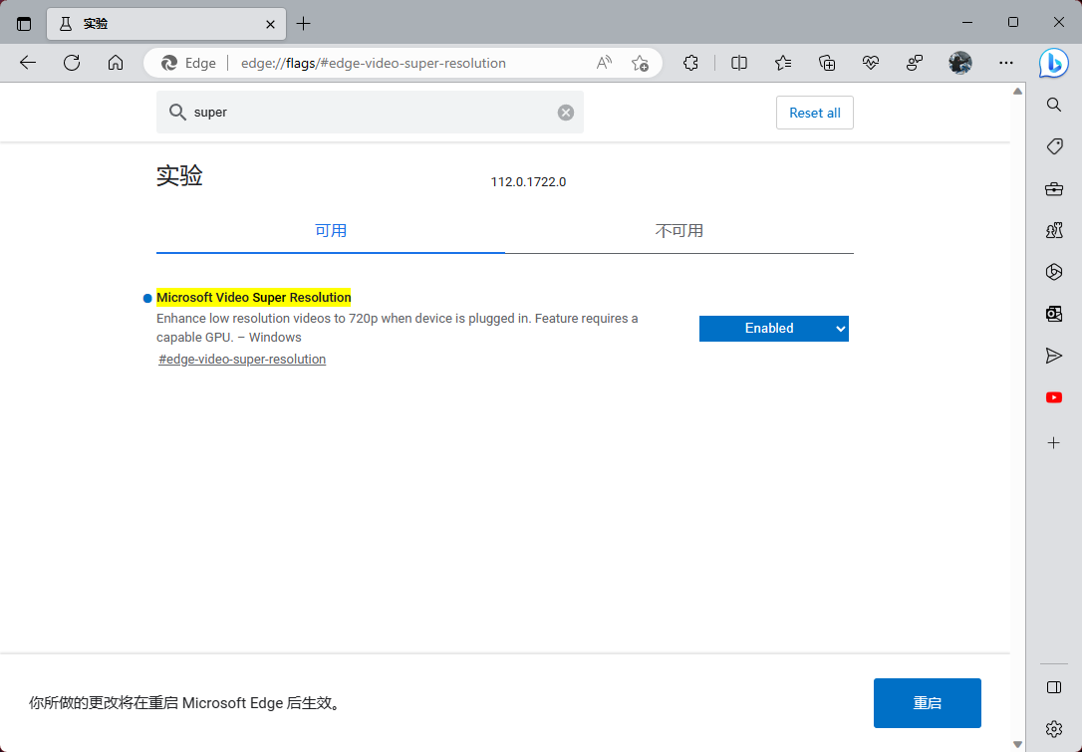Open the Extensions puzzle icon

coord(690,63)
